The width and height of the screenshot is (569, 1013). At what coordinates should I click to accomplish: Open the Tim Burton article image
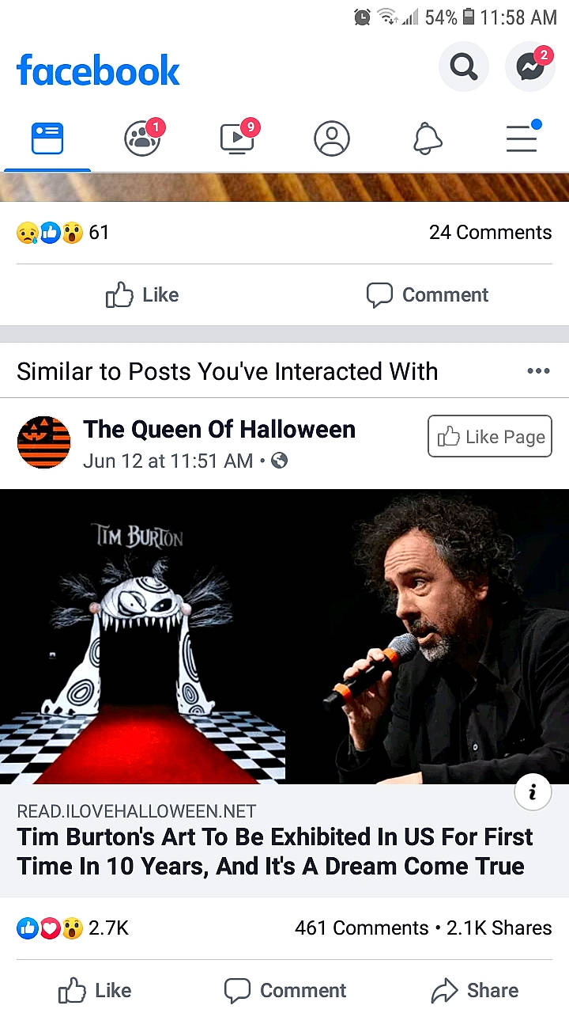(284, 636)
